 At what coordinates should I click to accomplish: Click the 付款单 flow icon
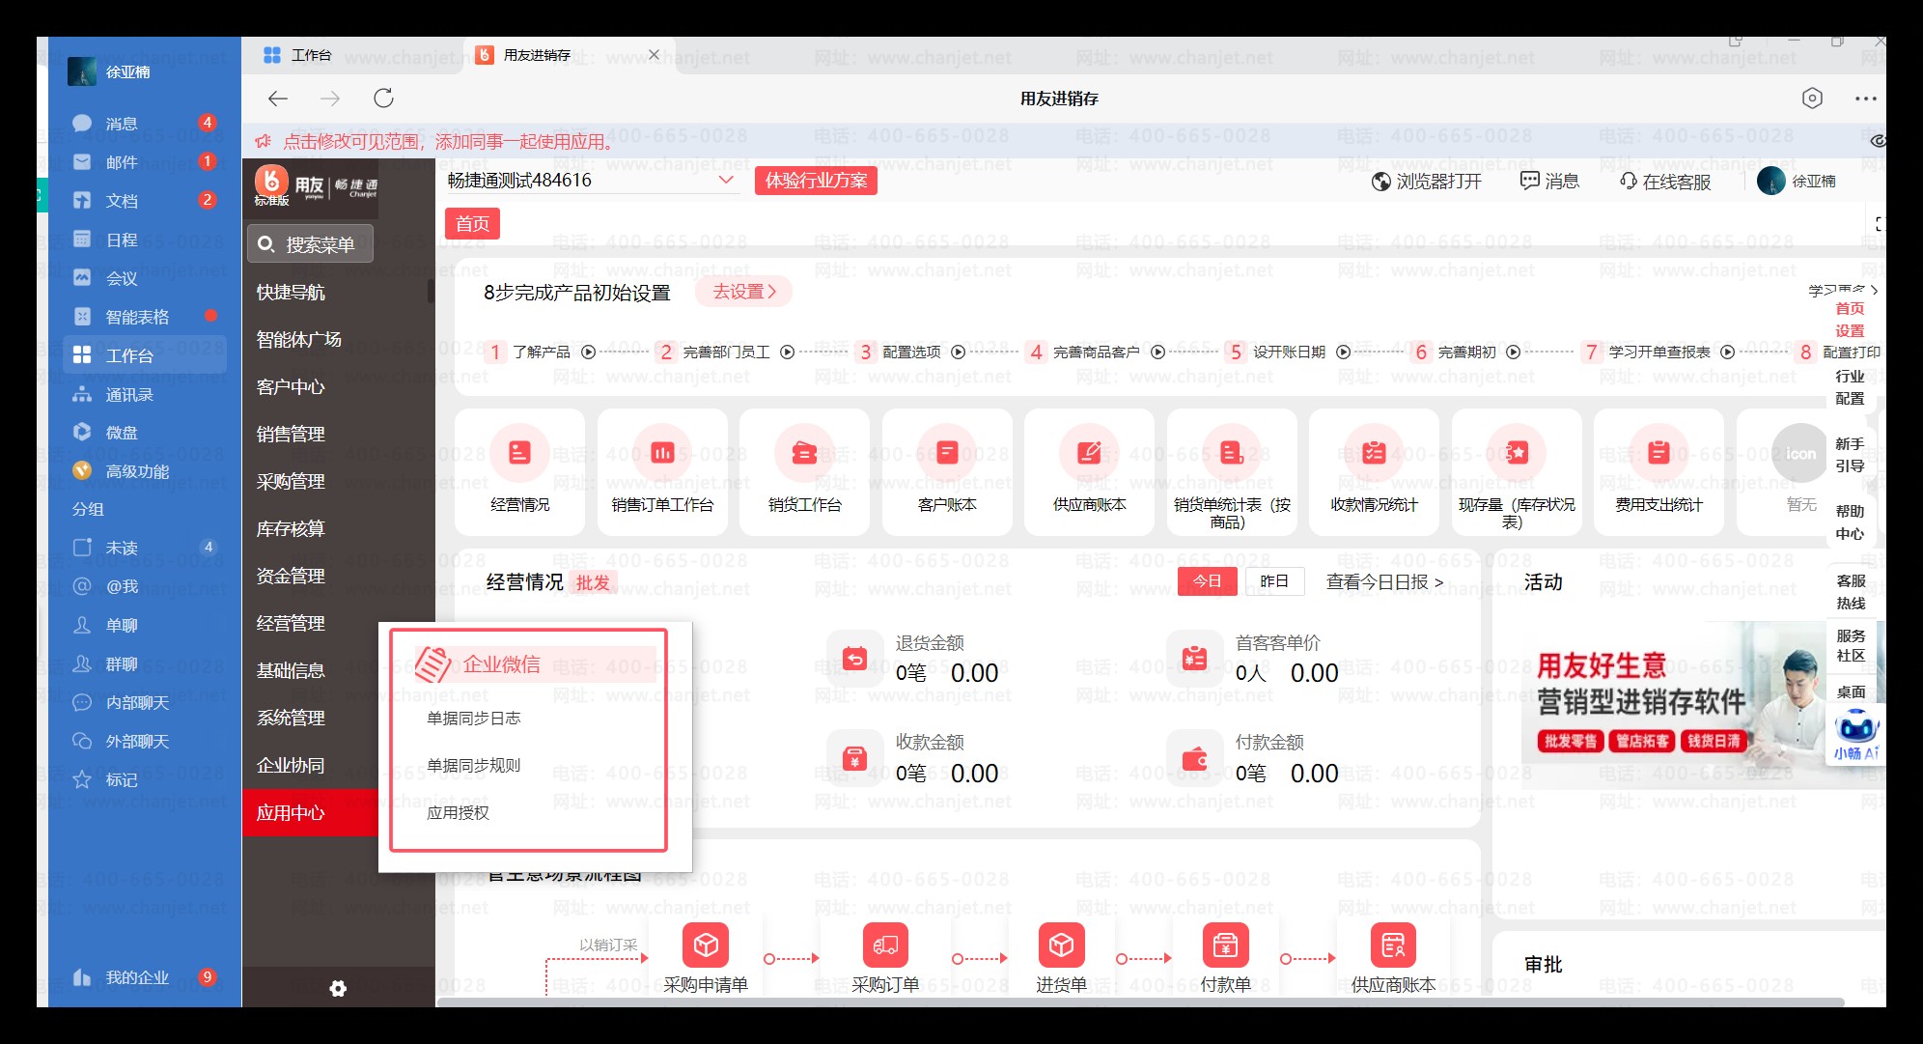pyautogui.click(x=1225, y=945)
